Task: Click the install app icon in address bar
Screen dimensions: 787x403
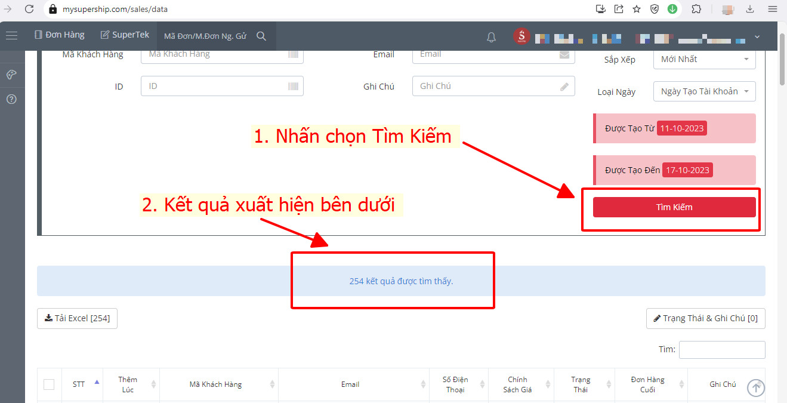Action: pos(601,9)
